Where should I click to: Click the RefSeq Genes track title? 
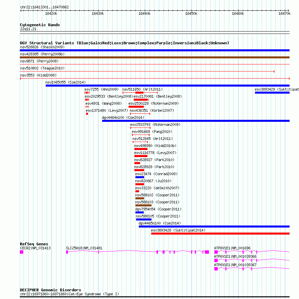coord(34,244)
